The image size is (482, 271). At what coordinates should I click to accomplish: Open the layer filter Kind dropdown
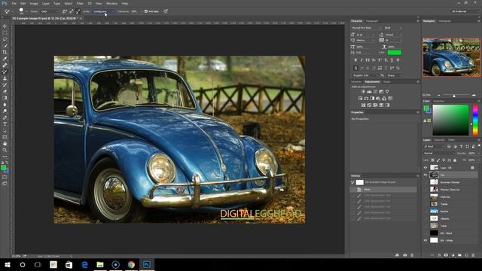[434, 147]
